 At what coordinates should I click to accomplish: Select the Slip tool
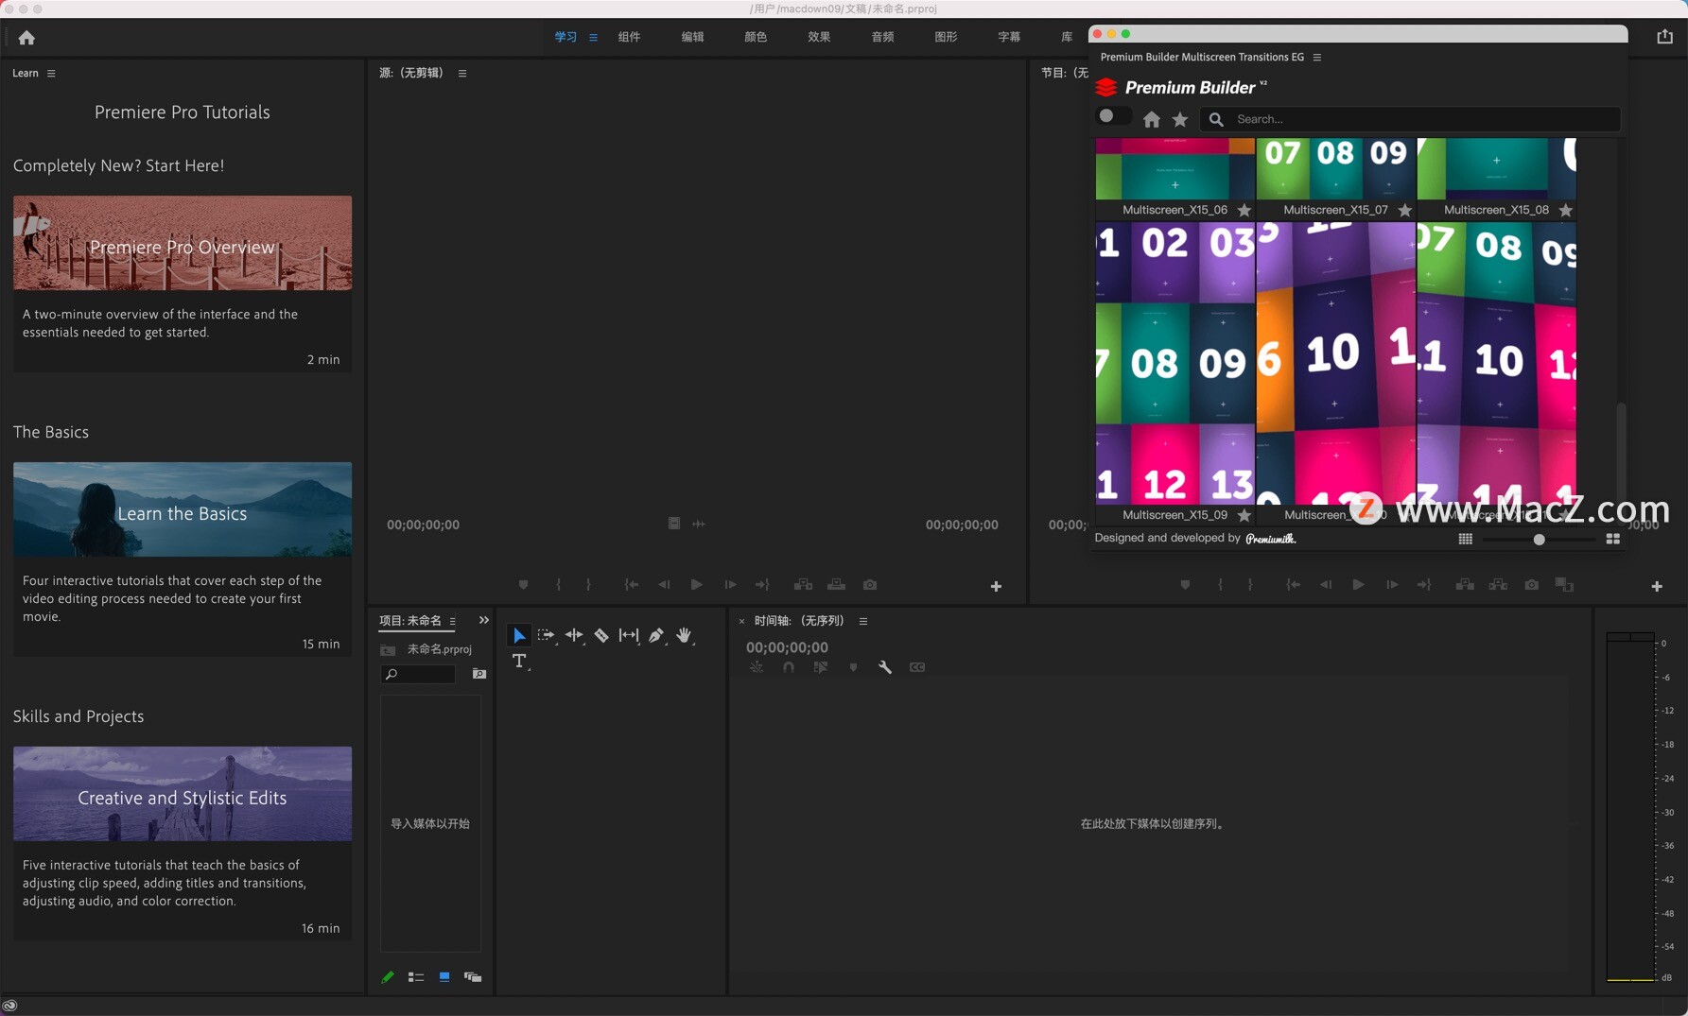coord(629,635)
